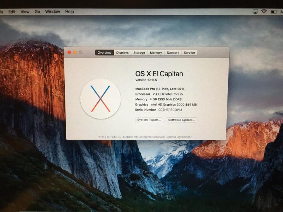Click Intel HD Graphics 3000 384 MB text
The image size is (283, 212).
173,105
